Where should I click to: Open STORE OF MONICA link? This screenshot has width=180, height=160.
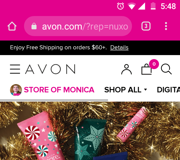59,90
